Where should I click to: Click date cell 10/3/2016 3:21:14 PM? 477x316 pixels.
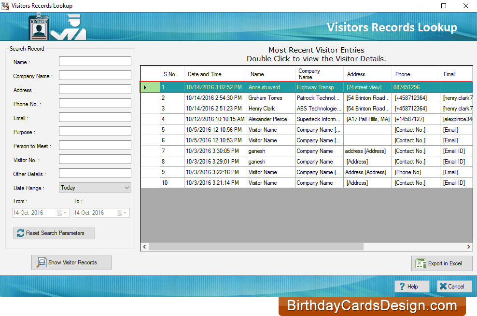tap(215, 183)
